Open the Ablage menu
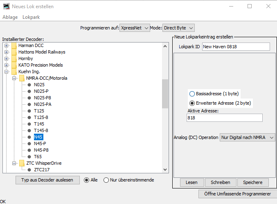Image resolution: width=277 pixels, height=204 pixels. 9,17
